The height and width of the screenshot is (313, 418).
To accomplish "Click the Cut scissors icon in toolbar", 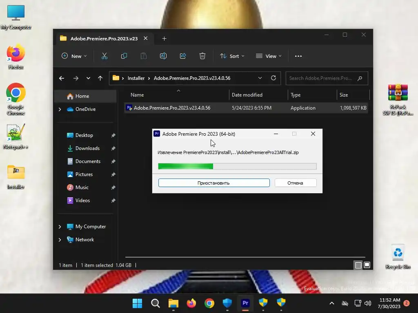I will tap(104, 56).
